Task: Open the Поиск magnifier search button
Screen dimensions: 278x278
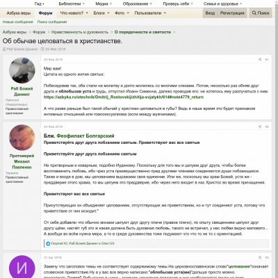Action: click(x=261, y=13)
